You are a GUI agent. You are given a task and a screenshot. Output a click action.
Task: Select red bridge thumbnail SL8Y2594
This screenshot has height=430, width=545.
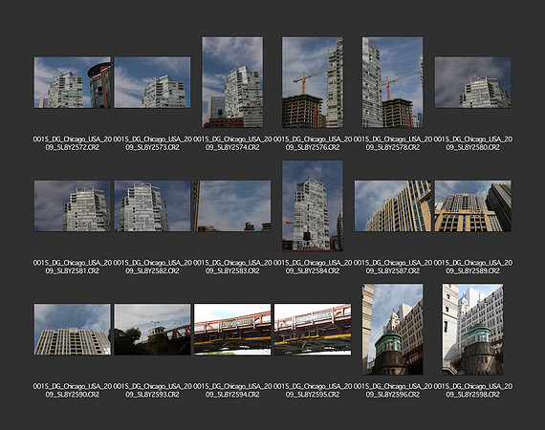tap(232, 330)
